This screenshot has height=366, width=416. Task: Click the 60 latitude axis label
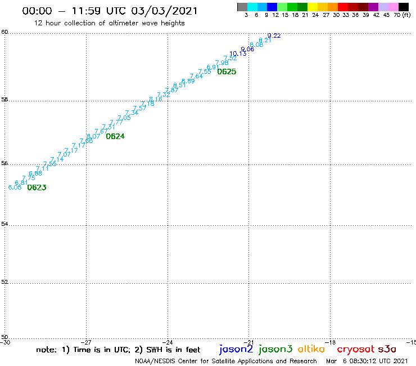(4, 32)
